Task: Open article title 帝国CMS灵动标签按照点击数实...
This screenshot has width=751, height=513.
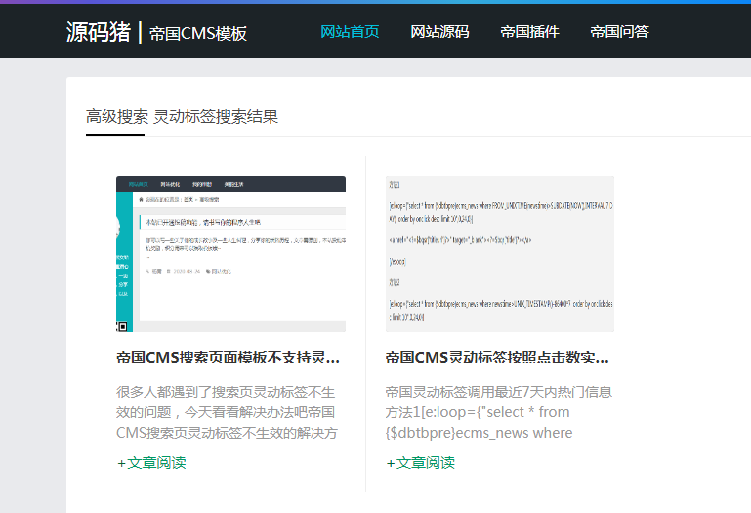Action: click(497, 358)
